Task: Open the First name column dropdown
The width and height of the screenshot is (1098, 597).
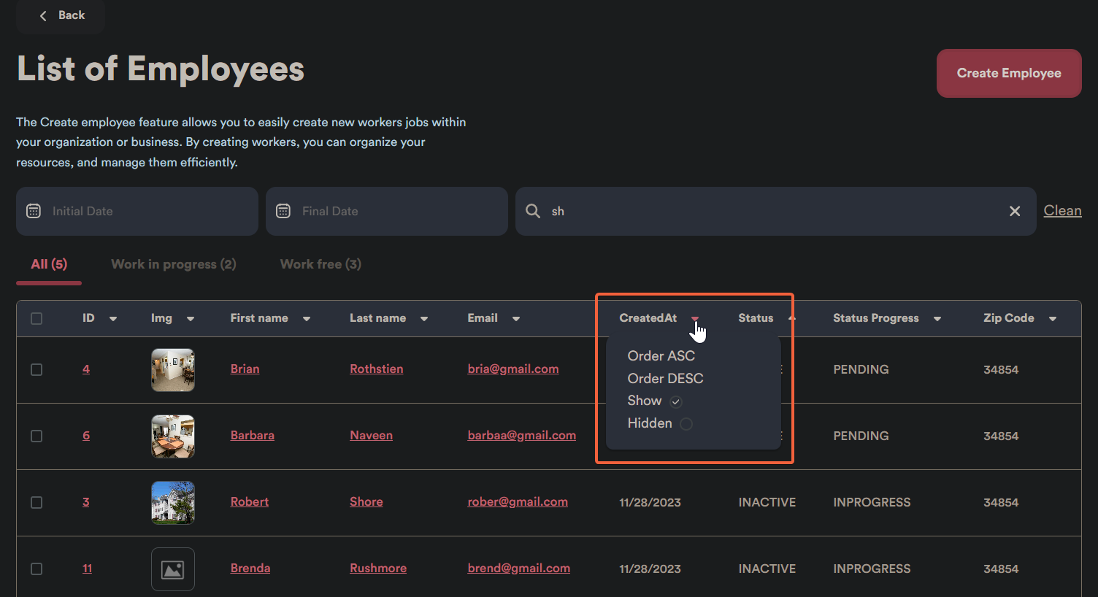Action: tap(307, 319)
